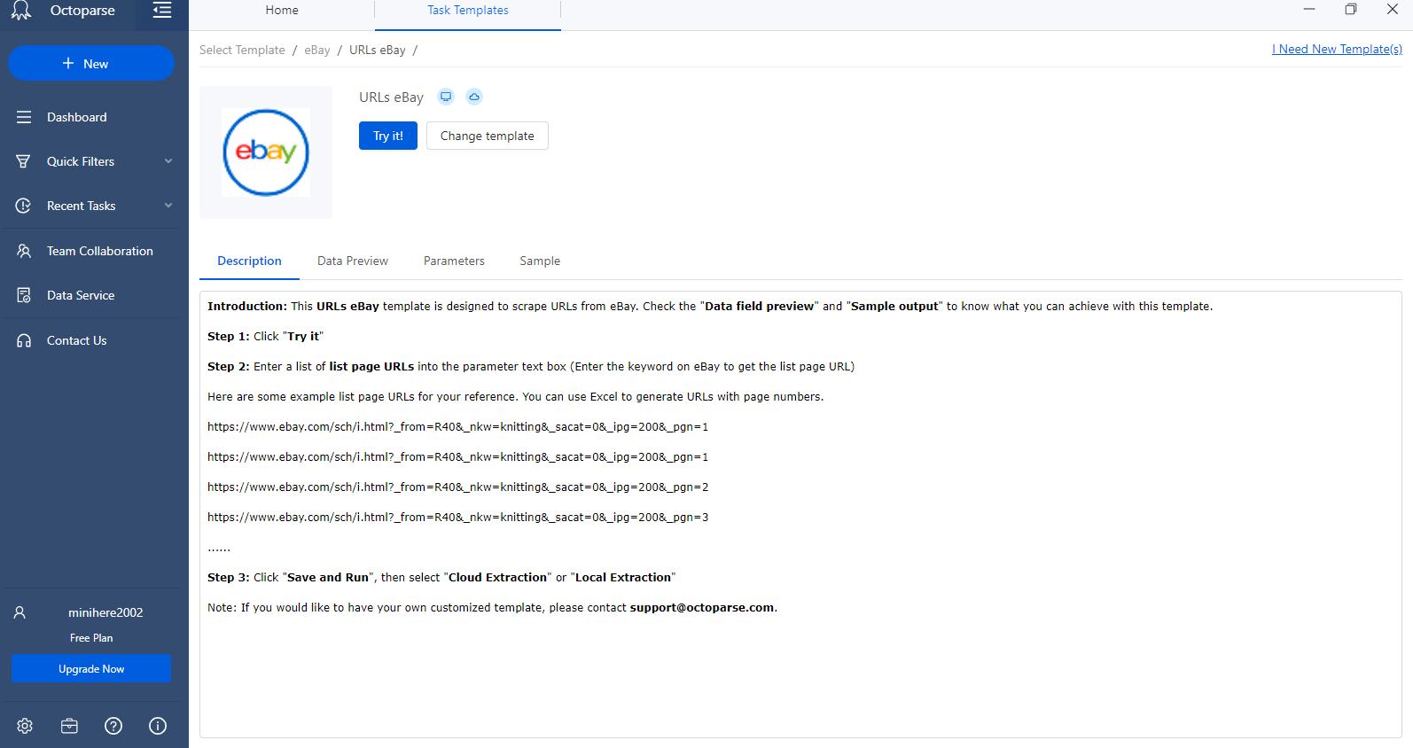Click the support@octoparse.com email text
Viewport: 1413px width, 748px height.
click(702, 608)
